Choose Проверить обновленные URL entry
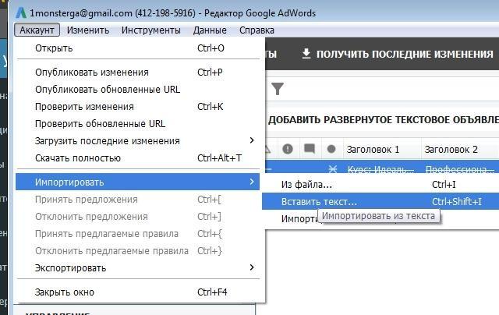499x315 pixels. [x=138, y=124]
